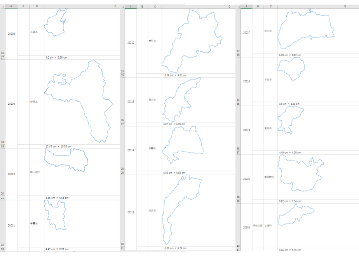Select column A header above code 20208

[11, 6]
